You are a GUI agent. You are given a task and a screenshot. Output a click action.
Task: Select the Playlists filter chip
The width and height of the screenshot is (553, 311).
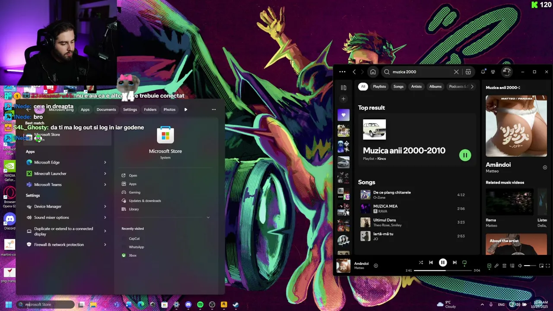(379, 86)
